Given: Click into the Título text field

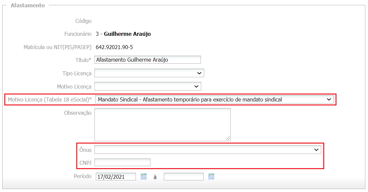Looking at the screenshot, I should 148,60.
